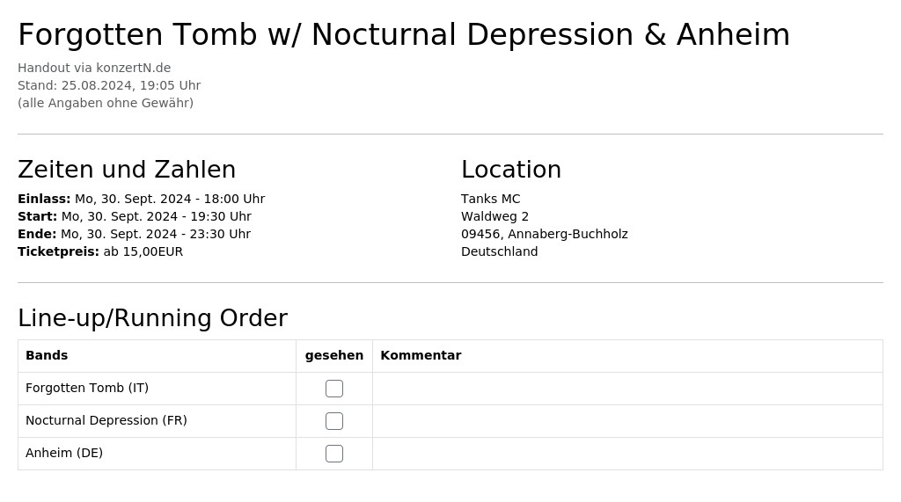Select the Bands column header
The width and height of the screenshot is (901, 502).
pyautogui.click(x=47, y=355)
